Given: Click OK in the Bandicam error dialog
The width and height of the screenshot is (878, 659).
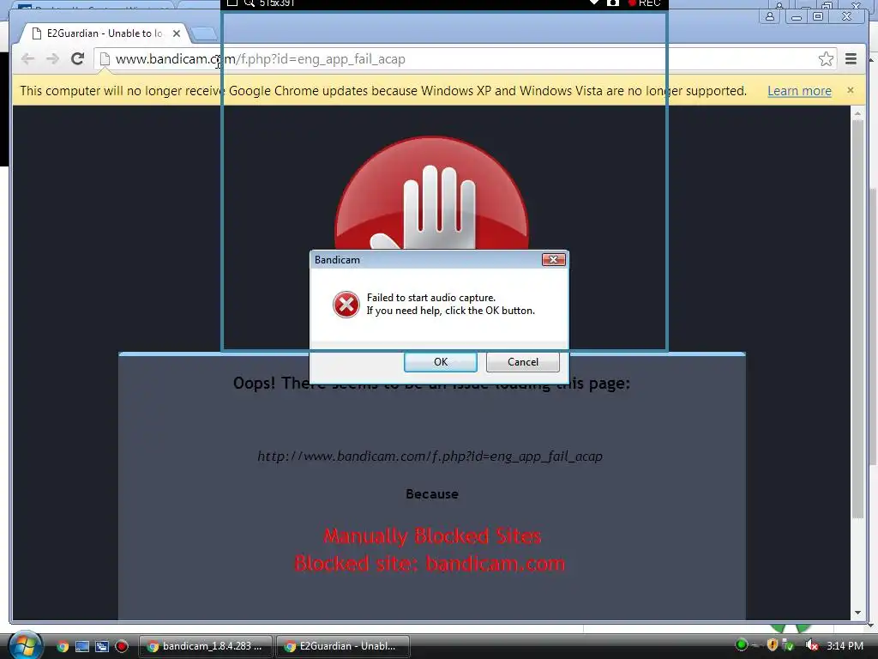Looking at the screenshot, I should coord(441,362).
